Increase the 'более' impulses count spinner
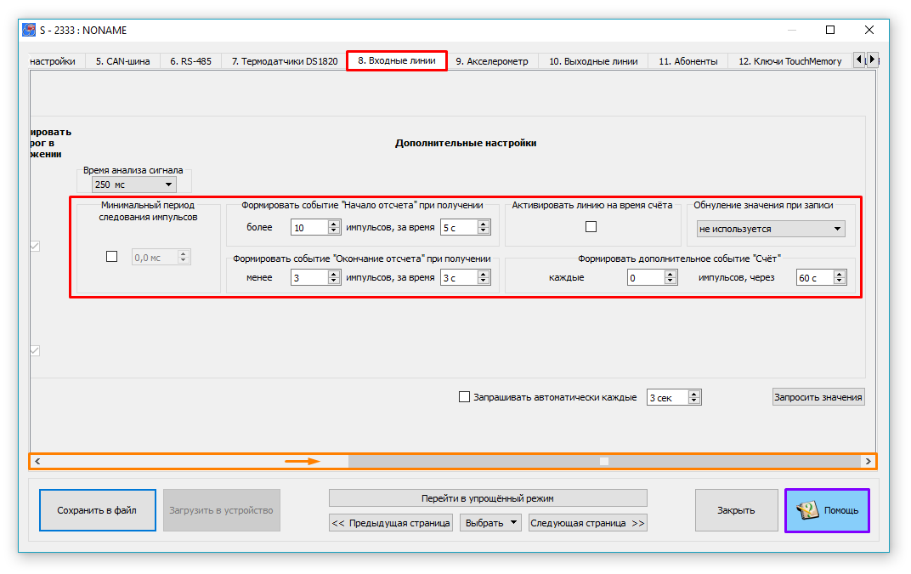 [334, 224]
